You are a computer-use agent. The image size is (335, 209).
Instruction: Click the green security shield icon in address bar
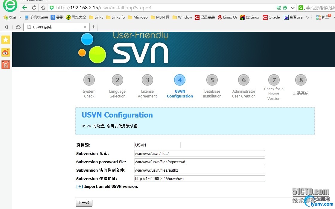(x=51, y=8)
